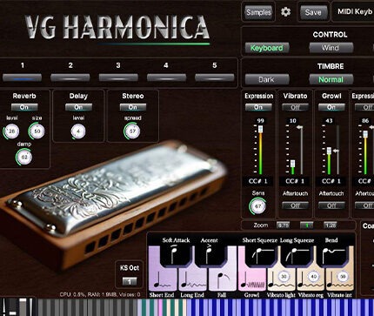Open settings via the gear icon
Viewport: 374px width, 316px height.
(x=285, y=12)
